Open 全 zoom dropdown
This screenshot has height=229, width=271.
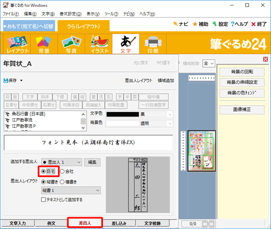tap(209, 63)
